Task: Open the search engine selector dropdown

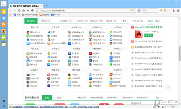Action: coord(139,11)
